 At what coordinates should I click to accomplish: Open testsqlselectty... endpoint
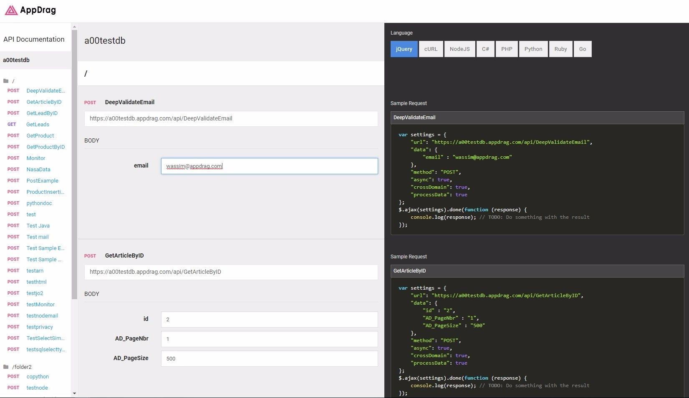[x=46, y=349]
